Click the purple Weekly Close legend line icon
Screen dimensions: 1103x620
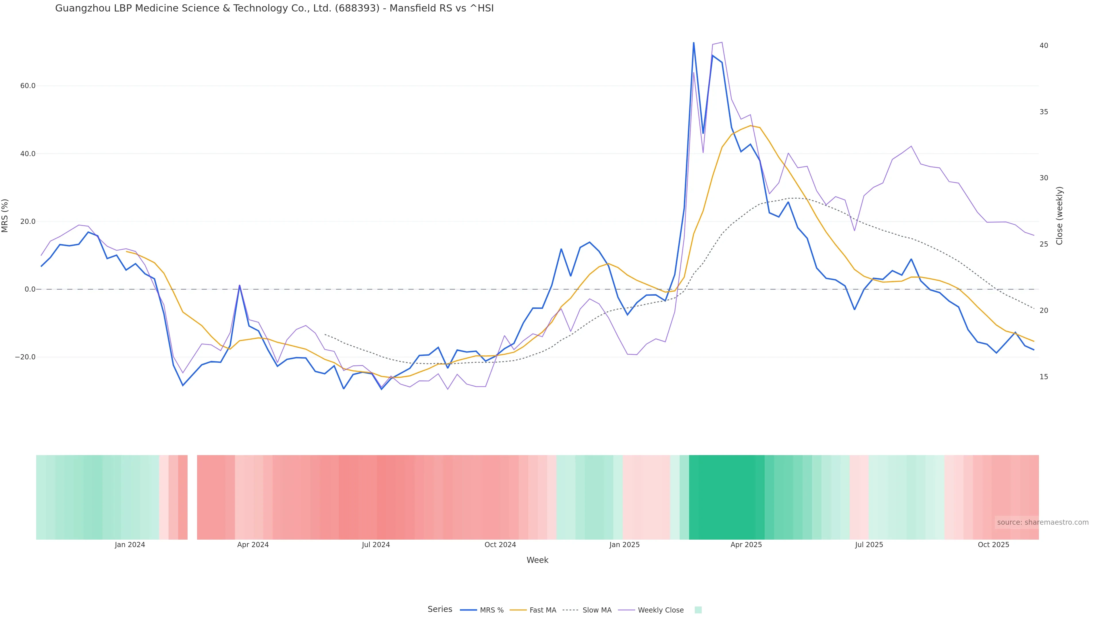pyautogui.click(x=626, y=610)
